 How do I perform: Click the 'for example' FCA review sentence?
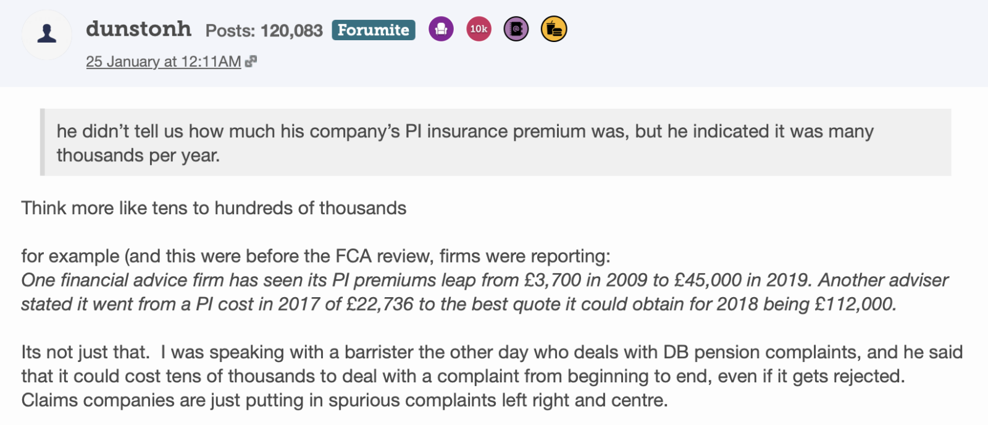pyautogui.click(x=315, y=256)
